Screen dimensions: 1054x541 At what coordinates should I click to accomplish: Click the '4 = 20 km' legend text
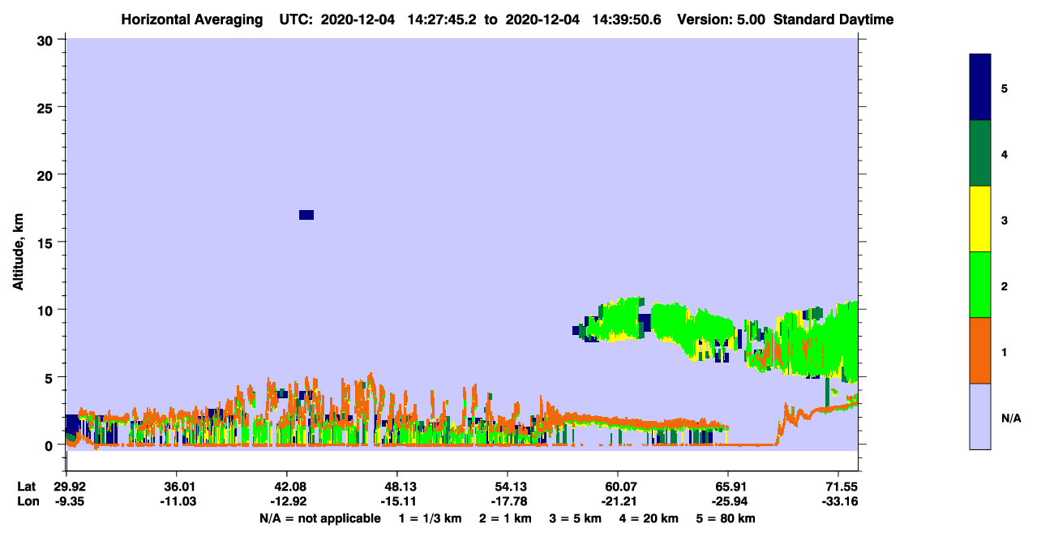[x=649, y=518]
